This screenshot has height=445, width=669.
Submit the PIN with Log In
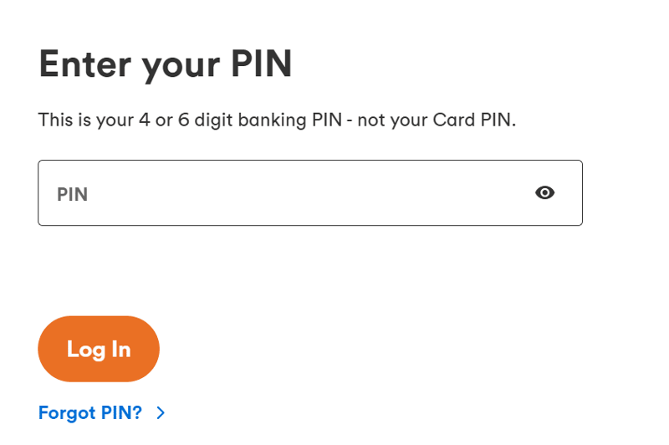click(99, 349)
